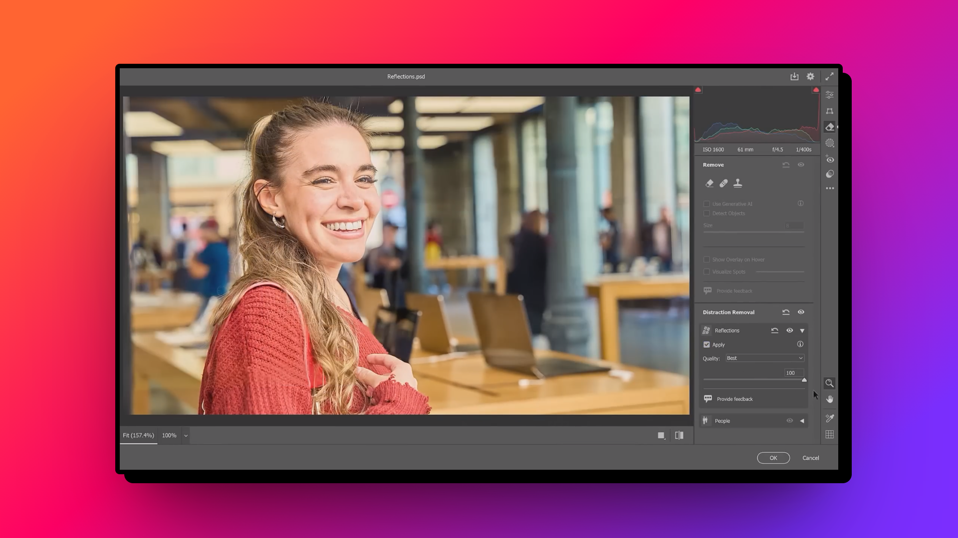Open the Quality dropdown
The width and height of the screenshot is (958, 538).
pyautogui.click(x=764, y=358)
